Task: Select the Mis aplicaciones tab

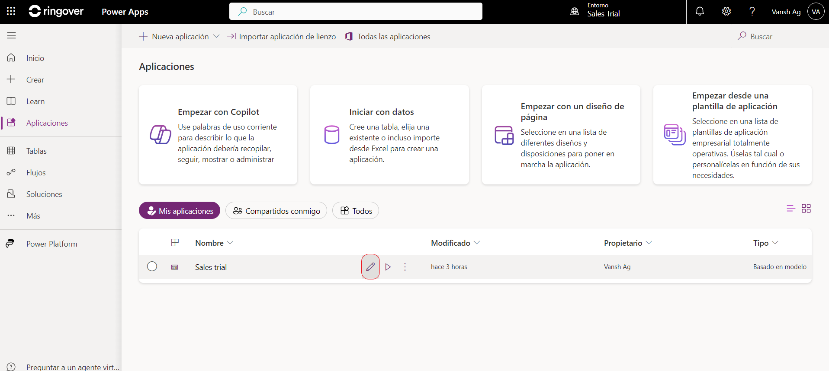Action: pyautogui.click(x=180, y=210)
